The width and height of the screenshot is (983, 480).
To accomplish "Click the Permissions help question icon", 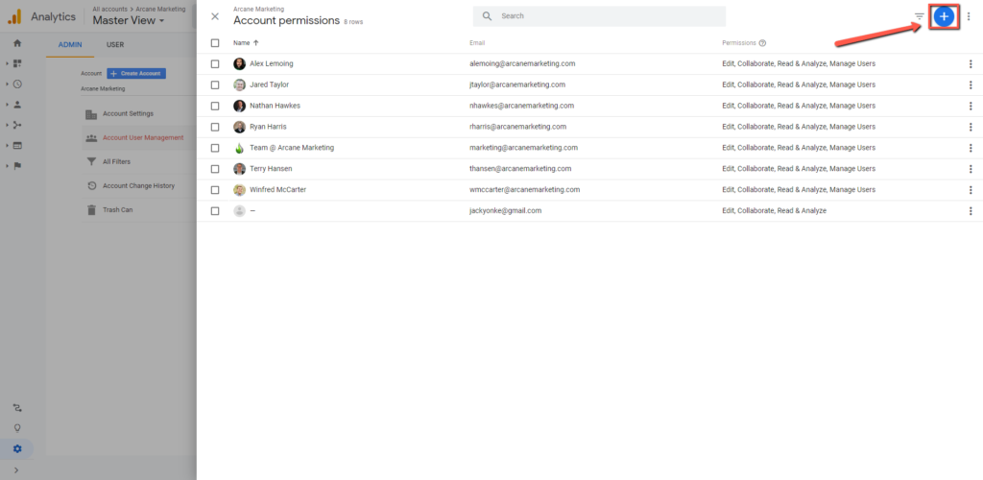I will [762, 43].
